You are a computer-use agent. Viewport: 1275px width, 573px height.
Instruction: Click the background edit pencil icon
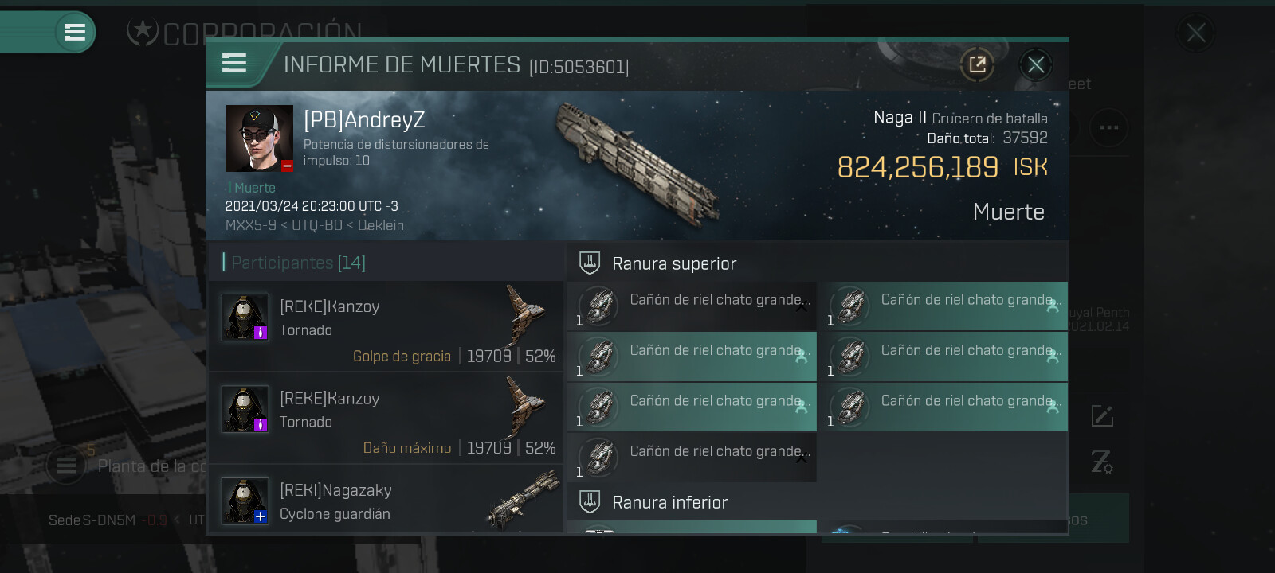click(1102, 415)
